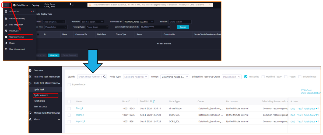This screenshot has height=135, width=323.
Task: Select Data Integration menu item
Action: pyautogui.click(x=16, y=25)
